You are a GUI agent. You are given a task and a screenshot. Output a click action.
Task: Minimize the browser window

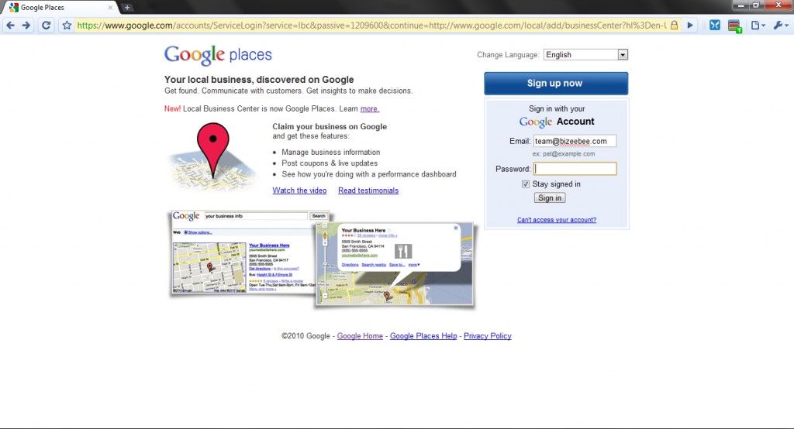coord(740,5)
